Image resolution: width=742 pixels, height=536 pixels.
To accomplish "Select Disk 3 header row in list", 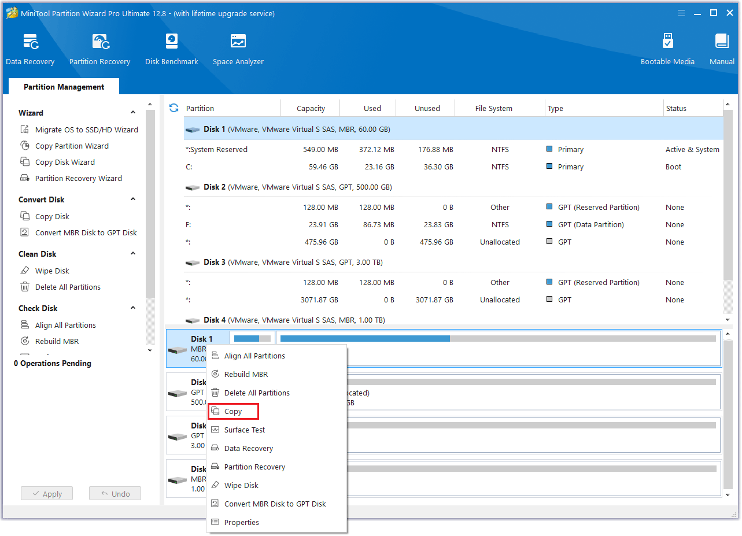I will click(x=453, y=262).
